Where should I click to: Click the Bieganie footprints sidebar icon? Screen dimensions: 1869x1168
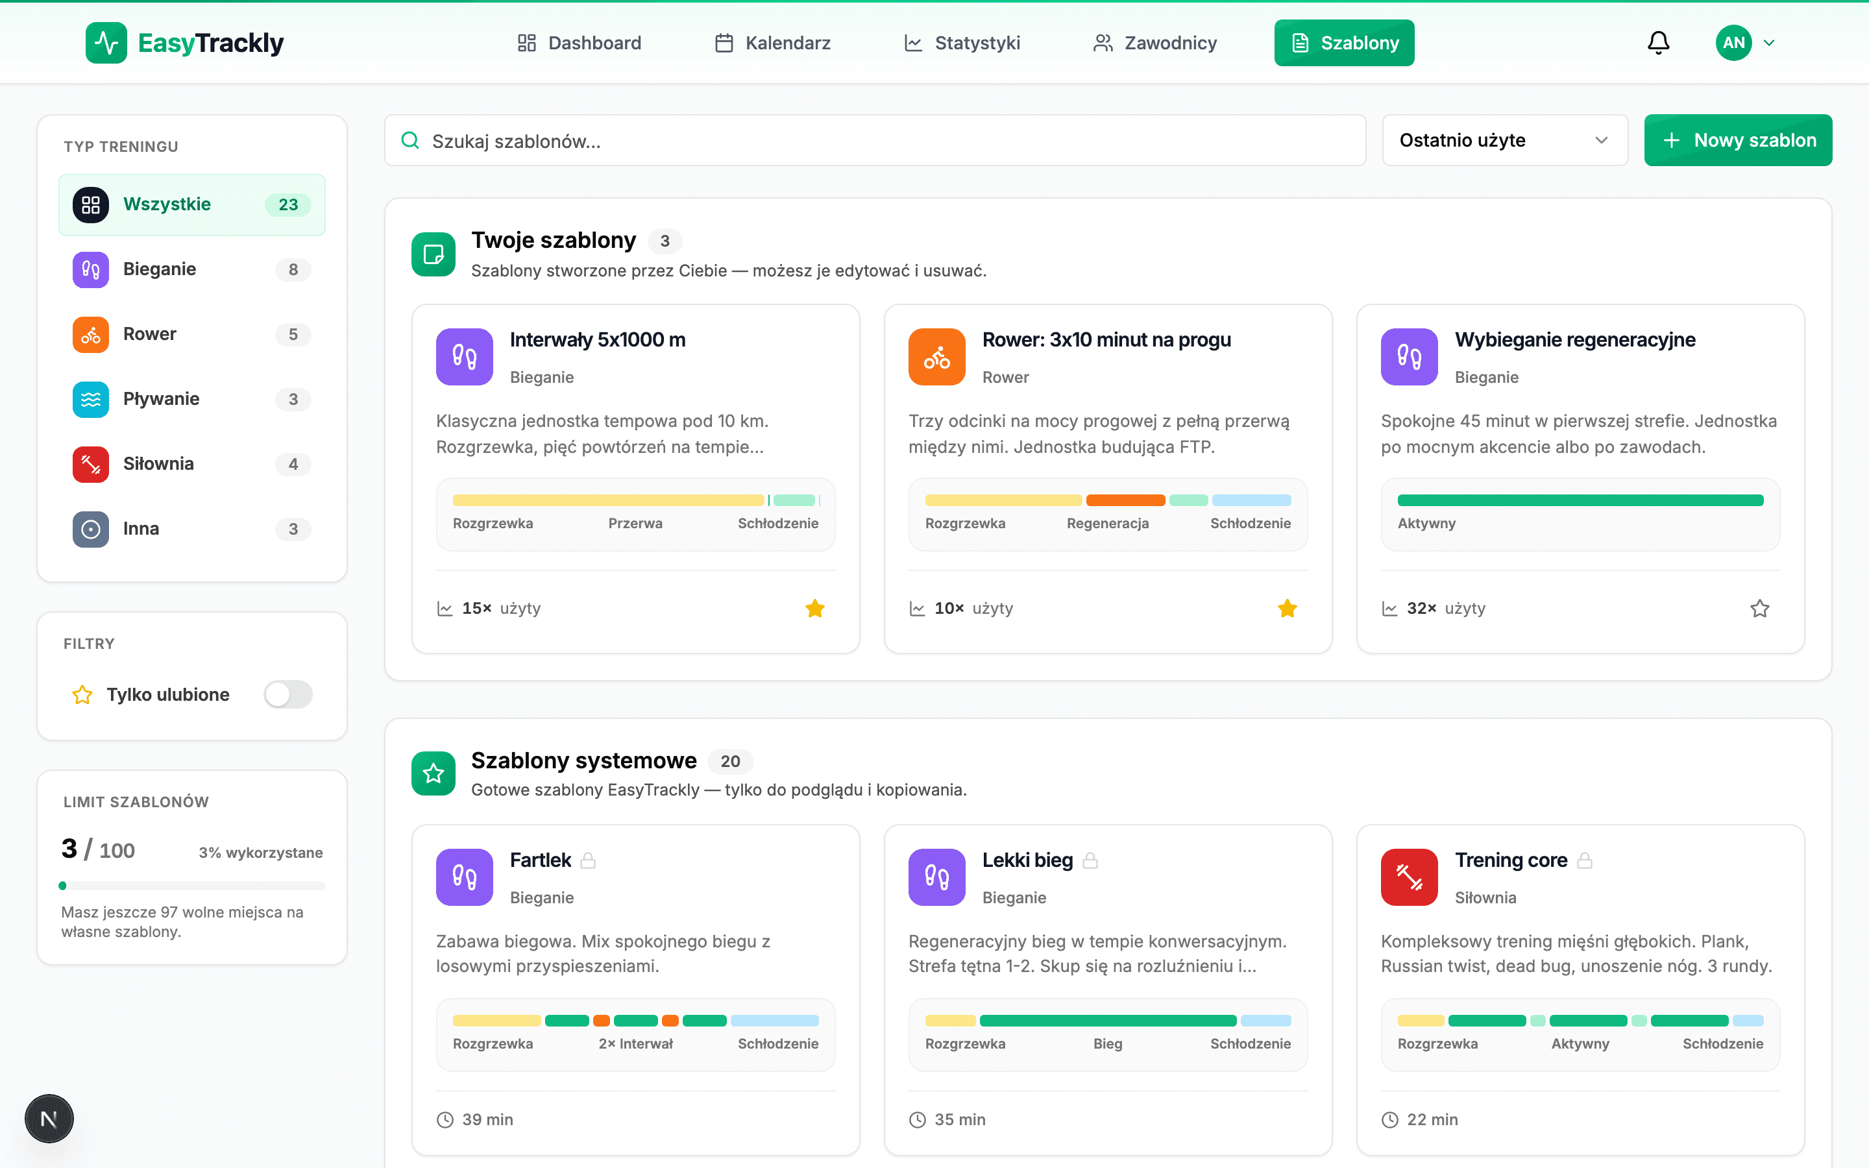[x=90, y=269]
